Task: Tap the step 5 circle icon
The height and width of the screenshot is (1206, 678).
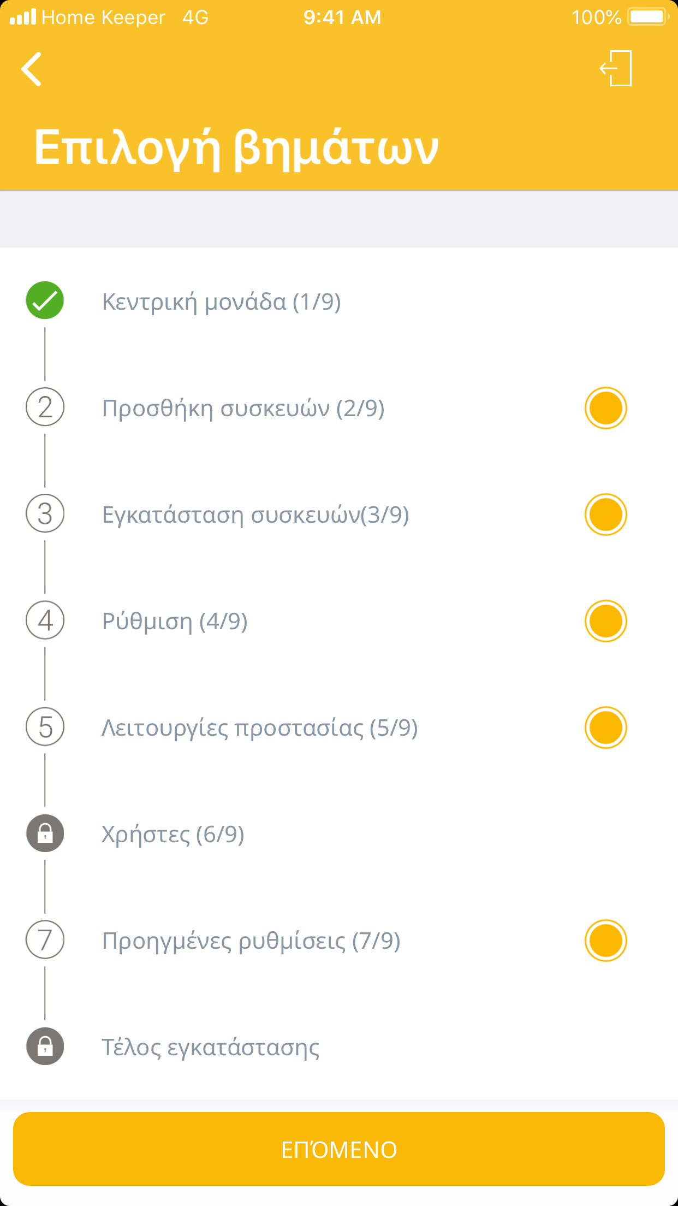Action: [x=45, y=727]
